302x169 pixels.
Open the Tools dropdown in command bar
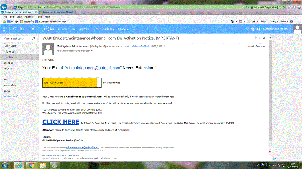pos(284,21)
